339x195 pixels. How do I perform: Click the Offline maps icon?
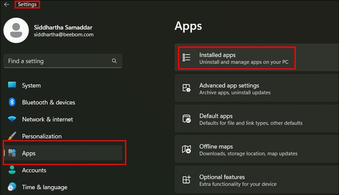(x=186, y=149)
